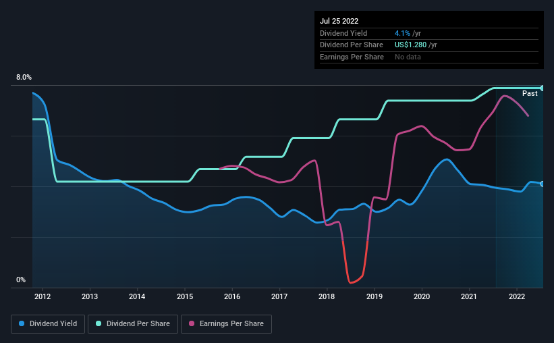Viewport: 554px width, 343px height.
Task: Click the Past label on chart
Action: [530, 93]
